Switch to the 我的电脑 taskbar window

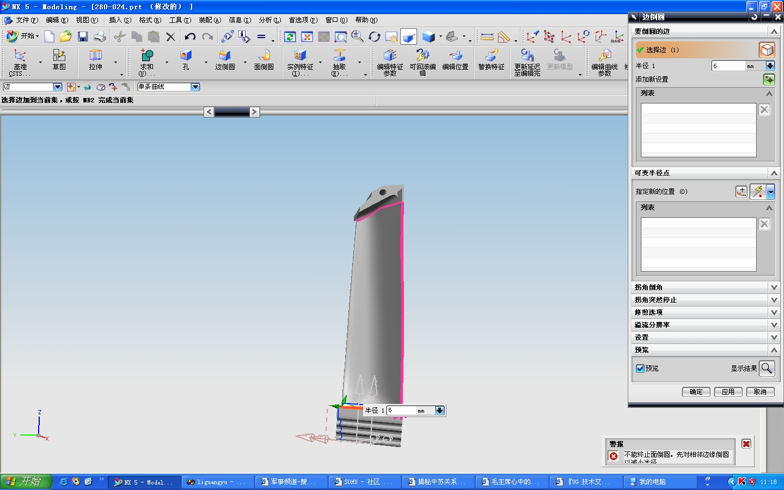659,482
